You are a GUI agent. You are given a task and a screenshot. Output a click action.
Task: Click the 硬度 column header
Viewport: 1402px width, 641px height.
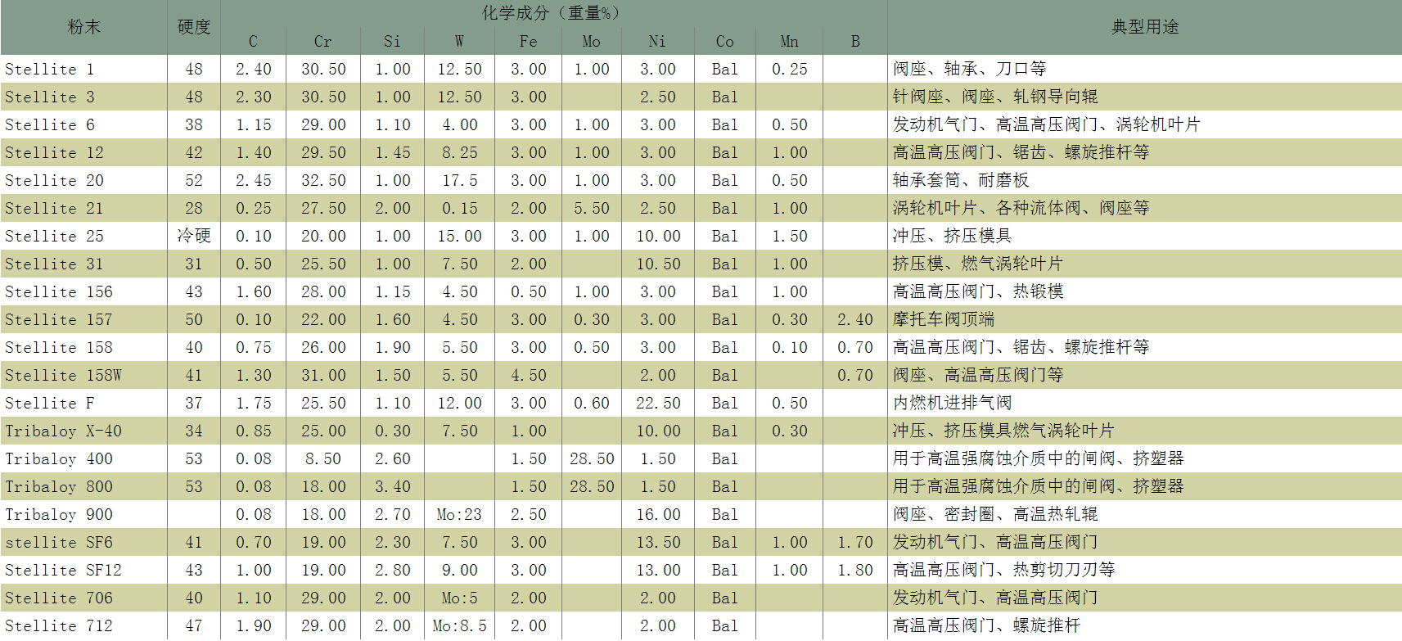(x=194, y=27)
